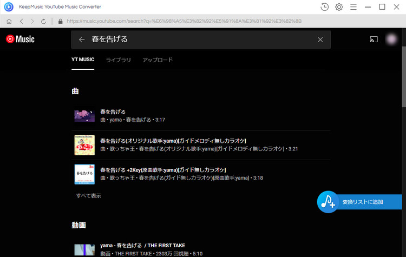Click the vertical scrollbar thumb

pos(404,76)
